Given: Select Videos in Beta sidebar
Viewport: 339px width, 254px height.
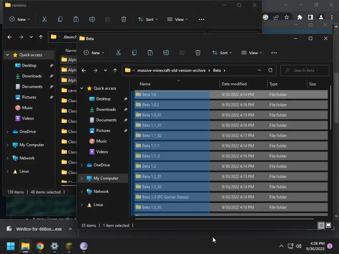Looking at the screenshot, I should pos(102,151).
